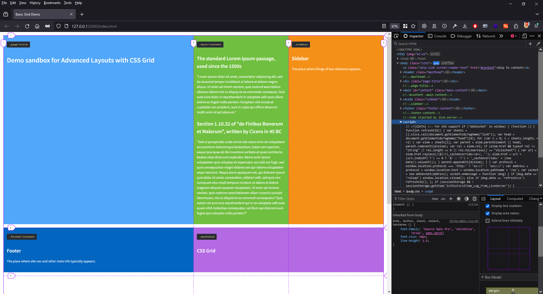The image size is (543, 294).
Task: Expand the main content node
Action: pos(401,90)
